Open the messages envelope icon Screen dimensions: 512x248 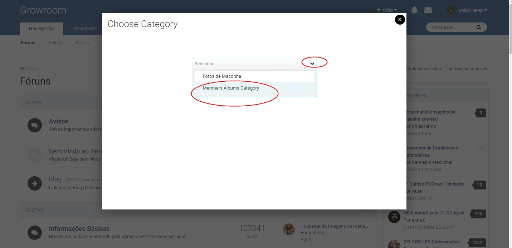(x=428, y=10)
